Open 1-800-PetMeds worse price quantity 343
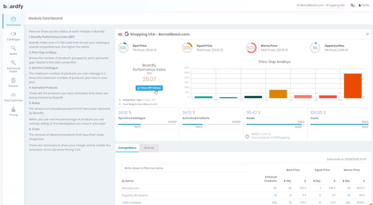 pos(348,203)
